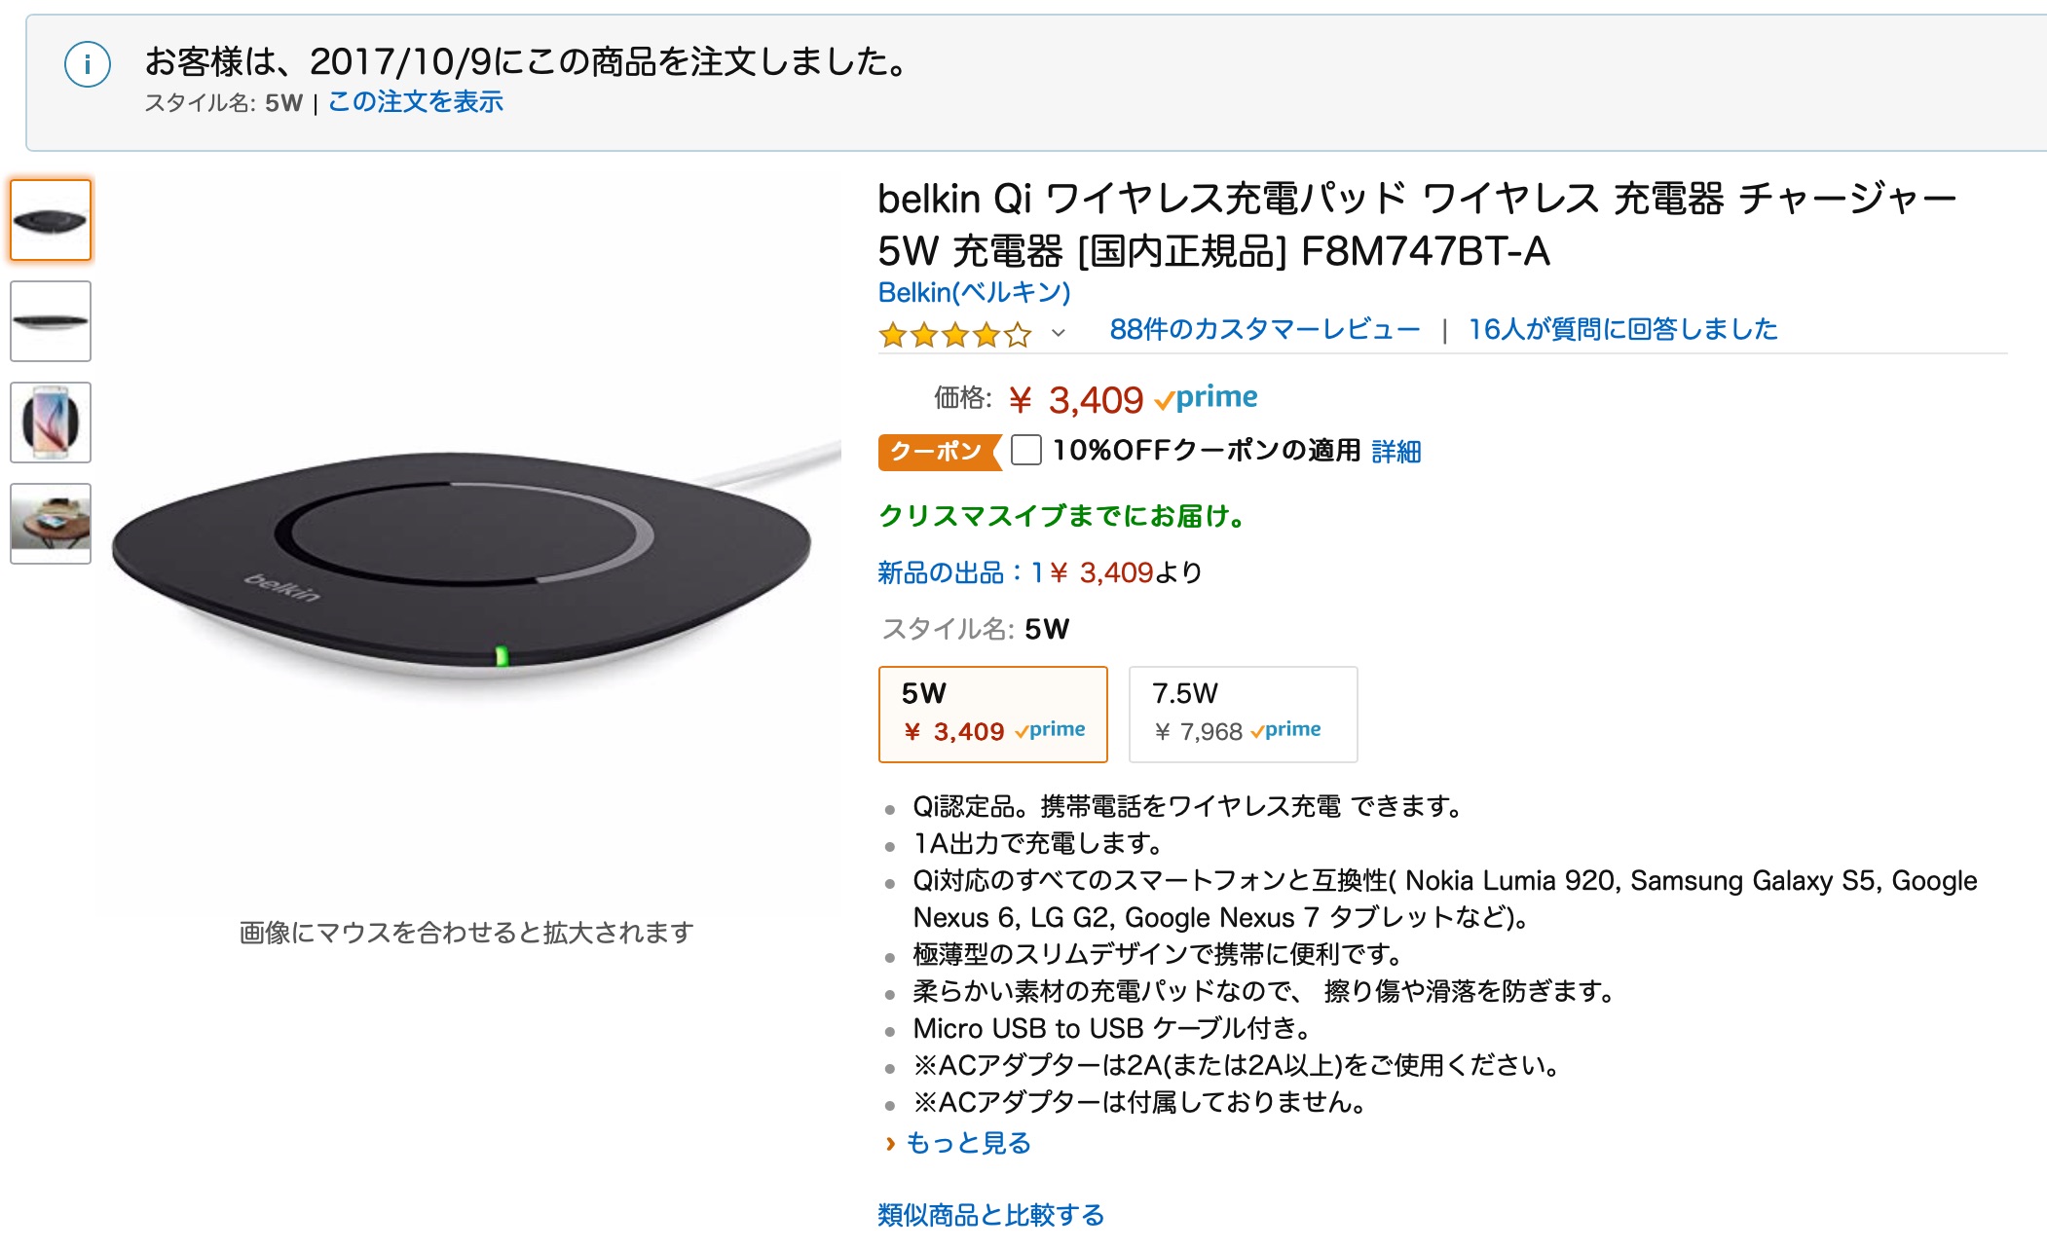Expand the もっと見る feature list
2047x1250 pixels.
coord(967,1143)
